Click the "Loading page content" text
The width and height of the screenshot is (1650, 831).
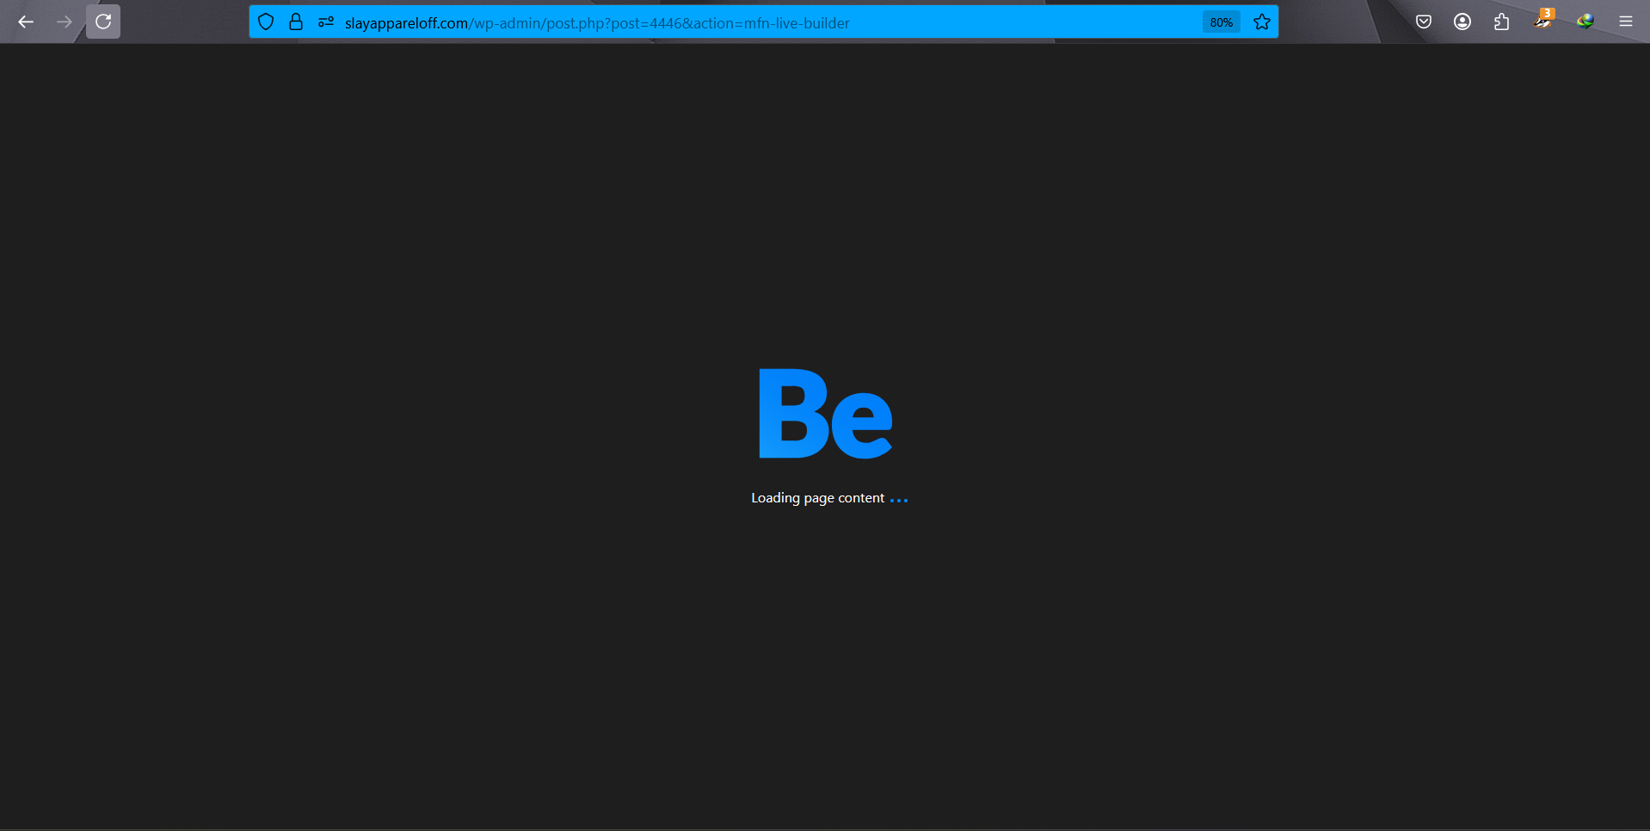coord(817,498)
